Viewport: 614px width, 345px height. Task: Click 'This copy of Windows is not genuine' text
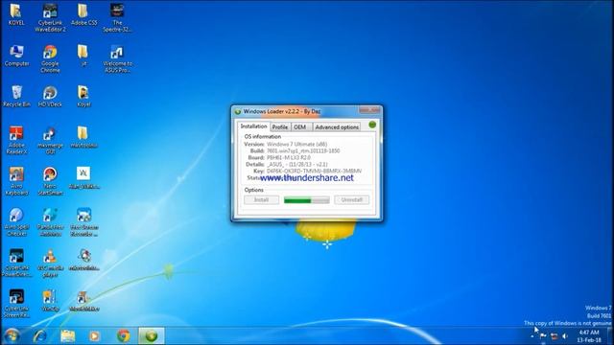pos(567,323)
